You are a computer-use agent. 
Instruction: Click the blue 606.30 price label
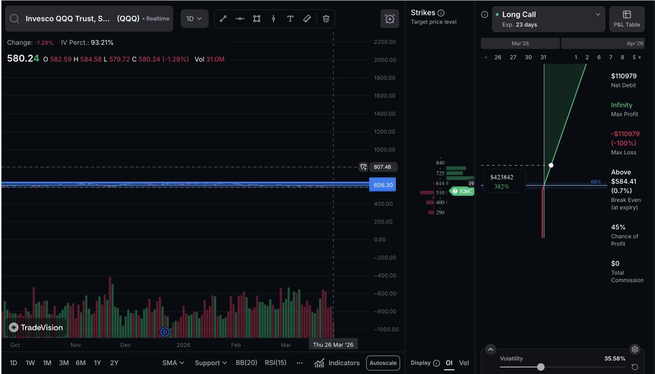(383, 185)
